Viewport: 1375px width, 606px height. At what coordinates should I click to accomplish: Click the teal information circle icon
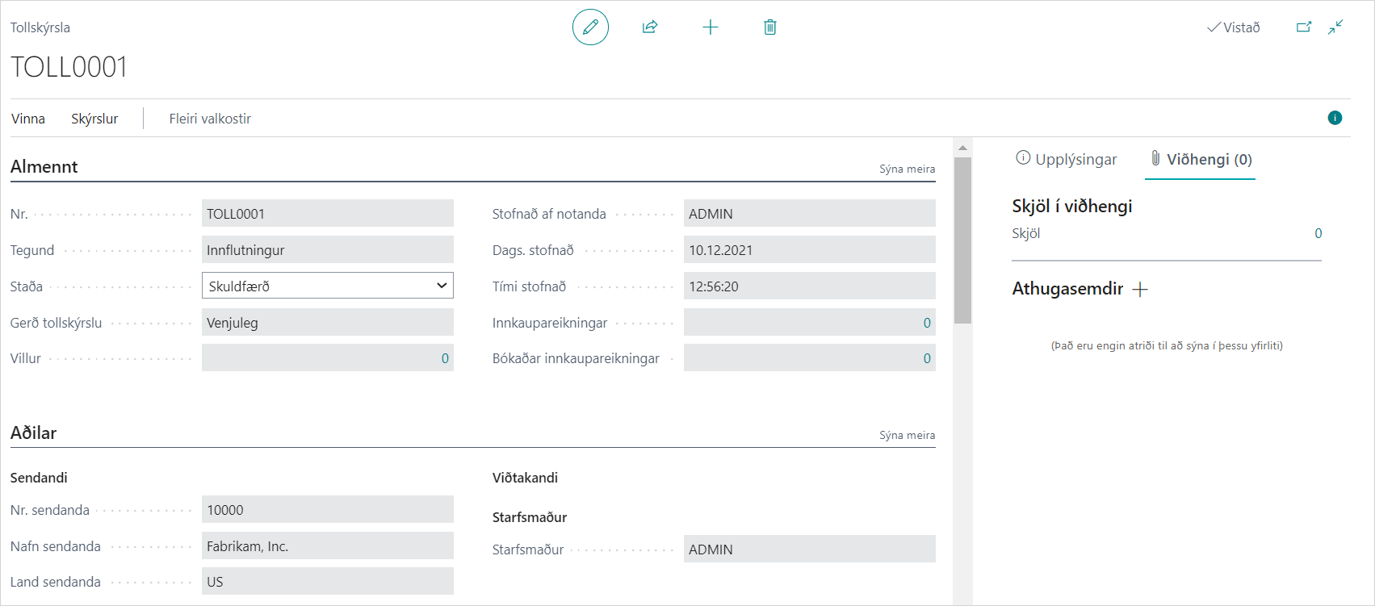[1335, 118]
